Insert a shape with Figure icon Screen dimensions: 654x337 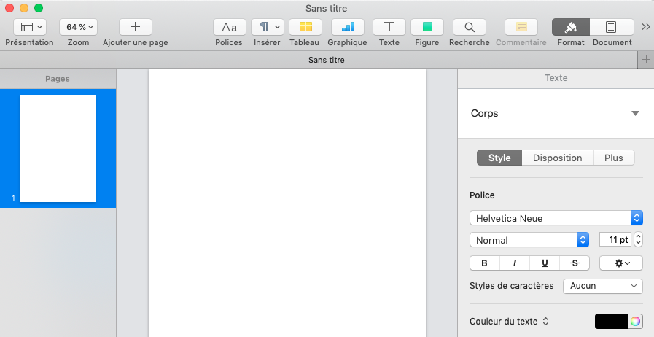427,27
